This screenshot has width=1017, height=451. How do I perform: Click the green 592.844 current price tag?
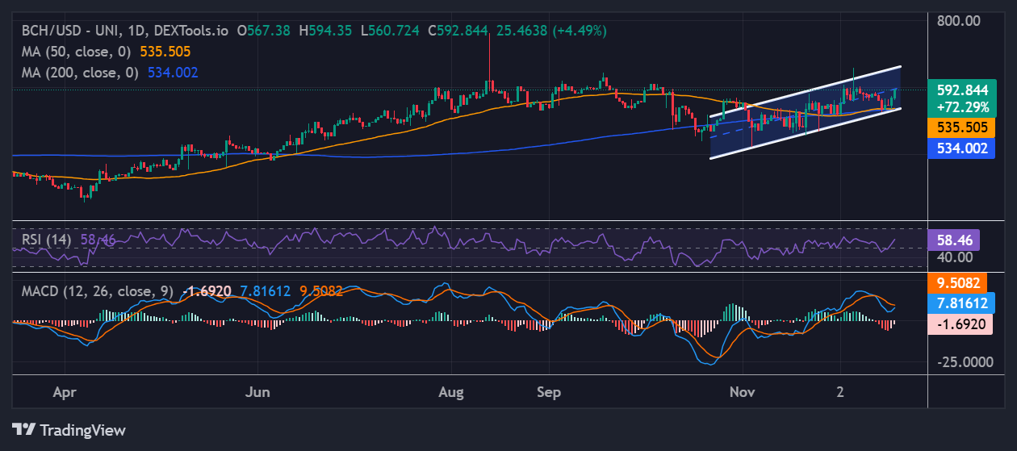[x=960, y=90]
